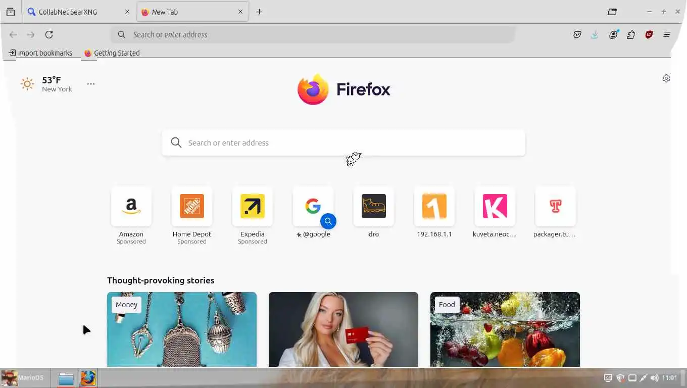The height and width of the screenshot is (388, 687).
Task: Open the Pocket save icon
Action: click(x=577, y=35)
